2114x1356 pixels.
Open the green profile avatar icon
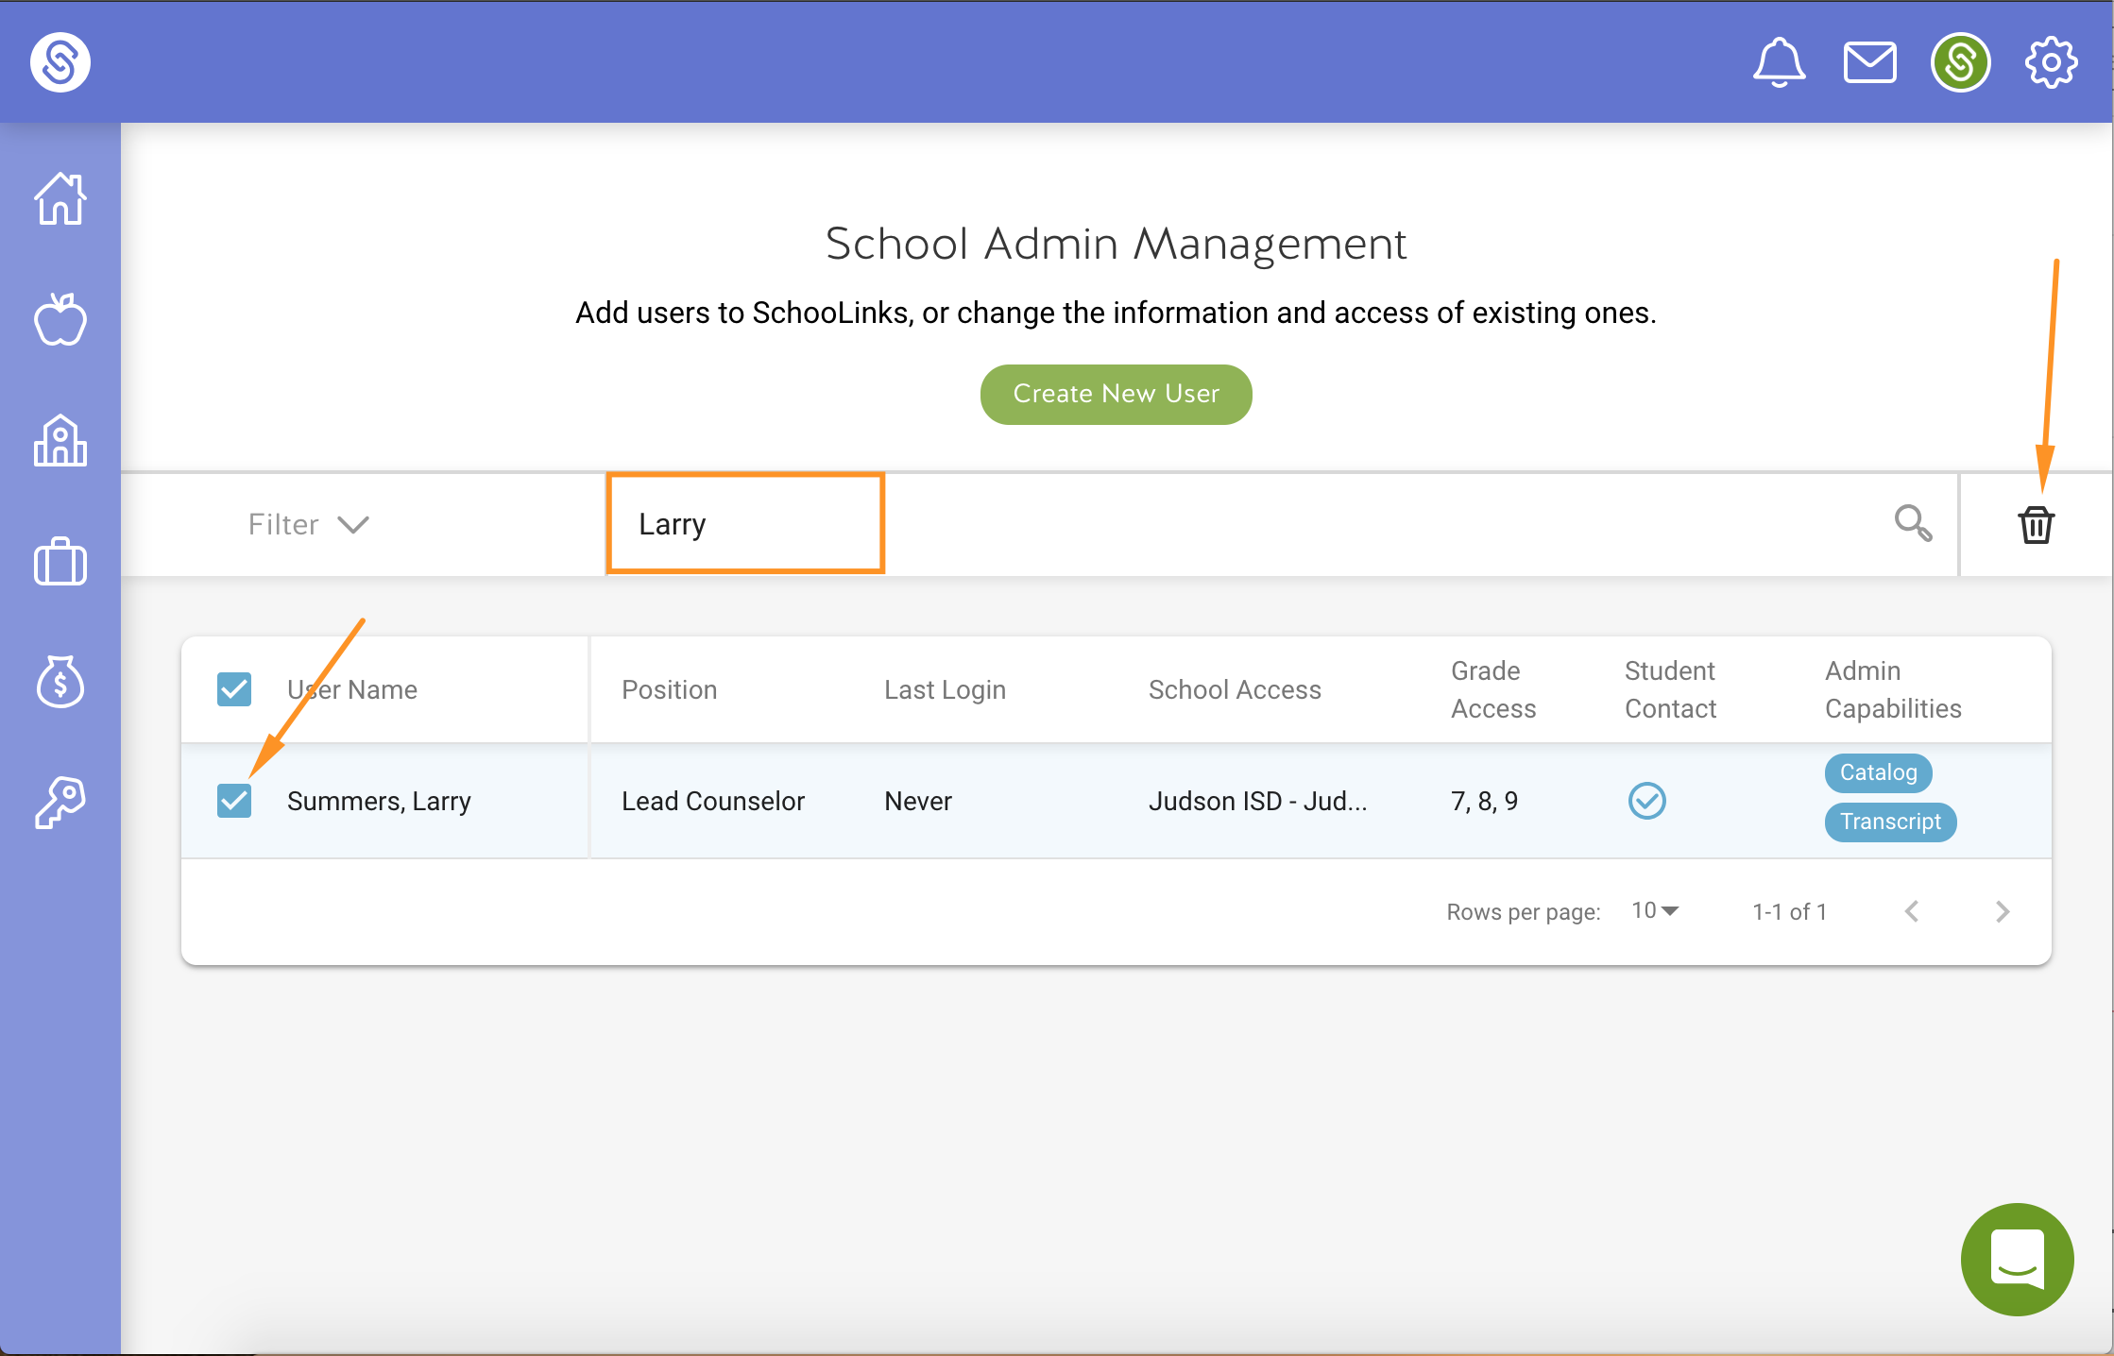[1961, 63]
